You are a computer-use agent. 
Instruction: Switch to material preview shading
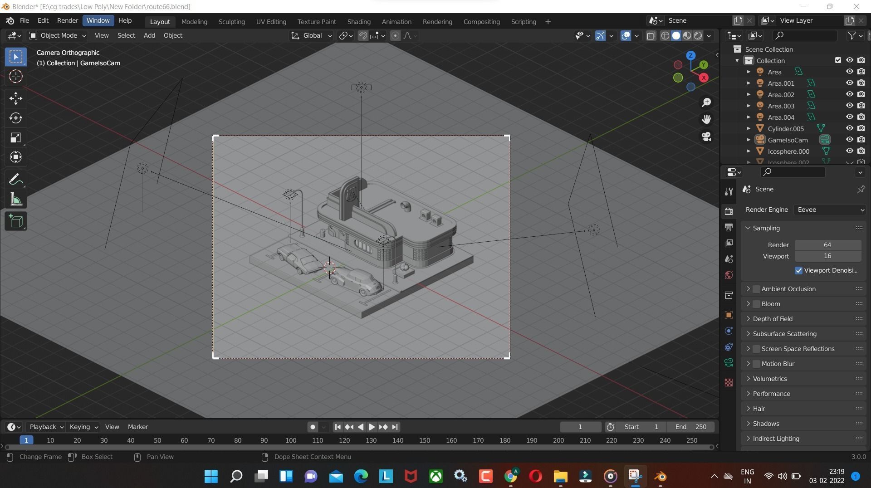pyautogui.click(x=687, y=36)
